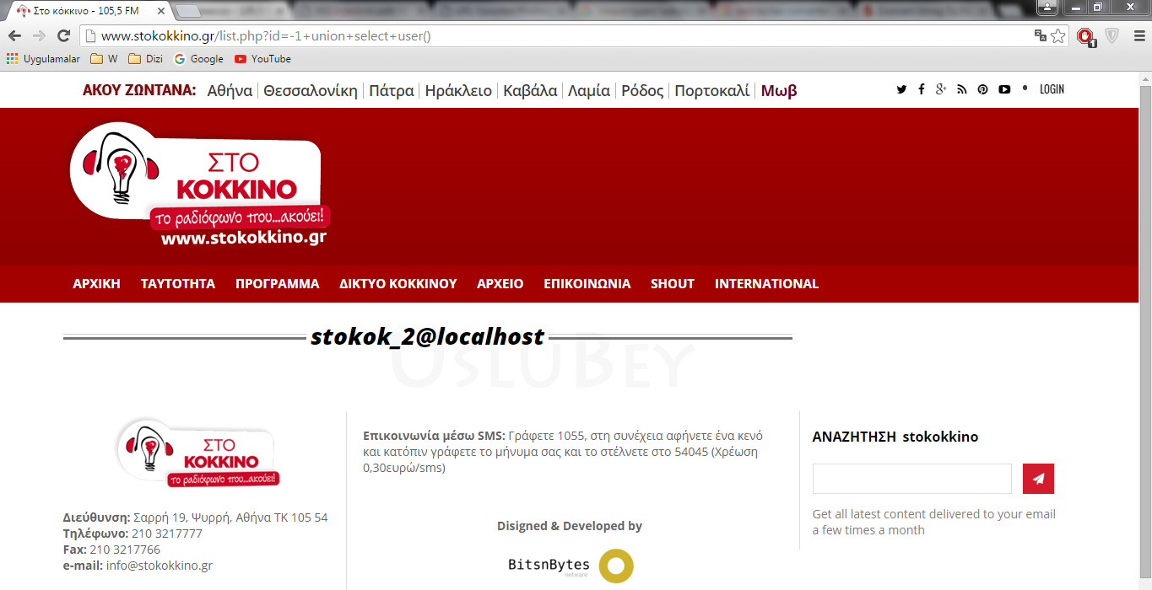
Task: Open BitsnBytes developer logo
Action: [571, 566]
